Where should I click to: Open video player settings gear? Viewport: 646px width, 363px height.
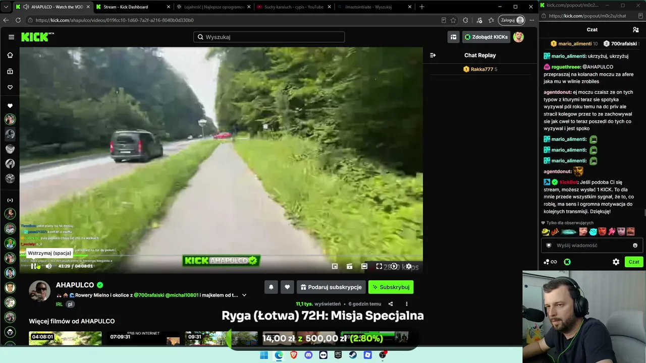409,266
